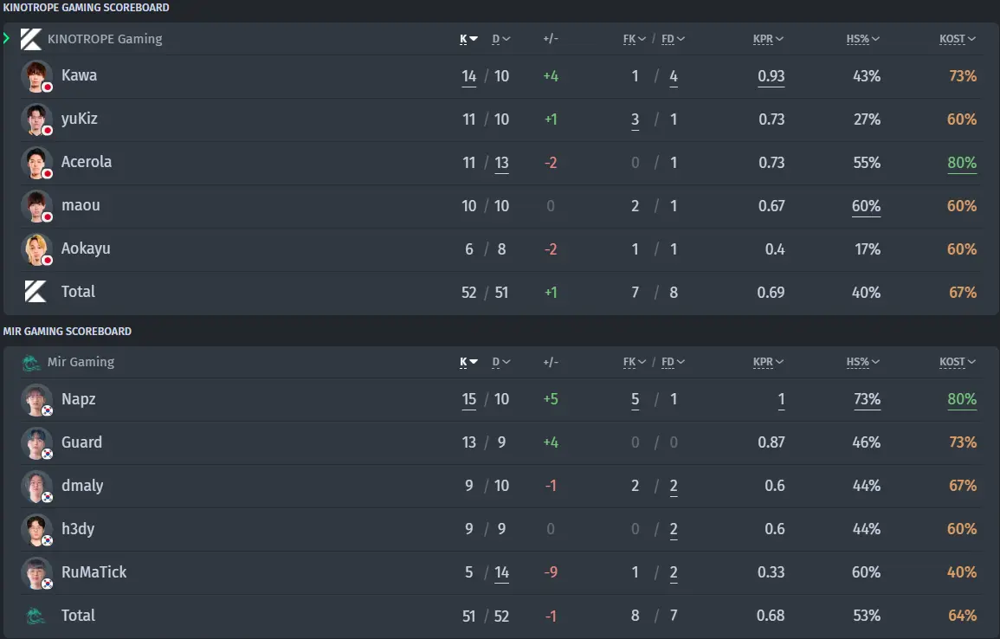Open Guard's player profile link
Screen dimensions: 1000x639
(x=81, y=442)
